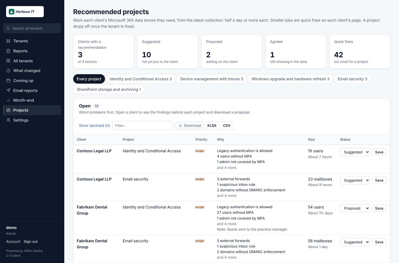Save the Contoso Identity project row
This screenshot has width=399, height=263.
coord(379,152)
